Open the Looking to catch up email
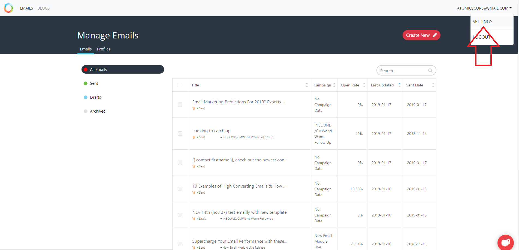The image size is (519, 250). (211, 131)
